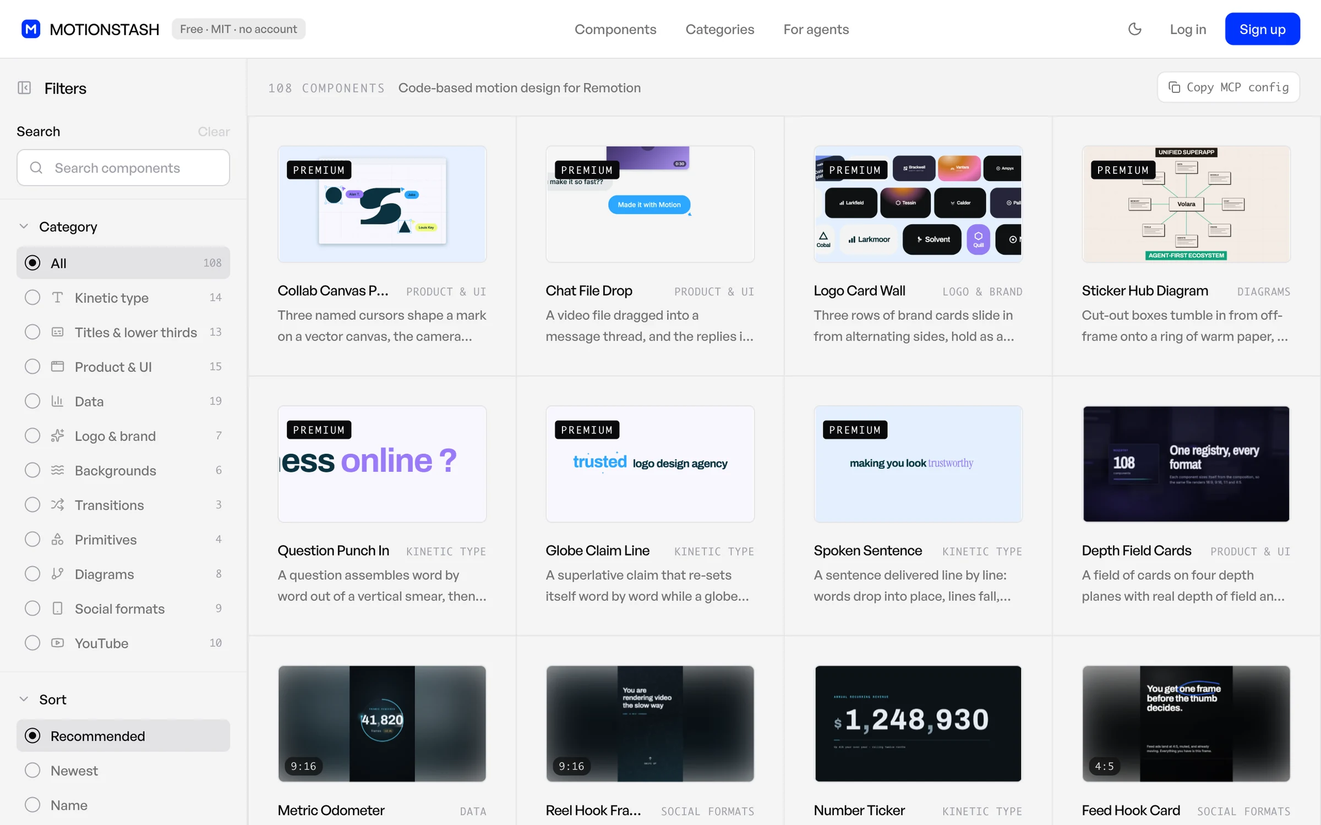Click the DIAGRAMS tag on Sticker Hub Diagram
This screenshot has height=825, width=1321.
click(1264, 291)
